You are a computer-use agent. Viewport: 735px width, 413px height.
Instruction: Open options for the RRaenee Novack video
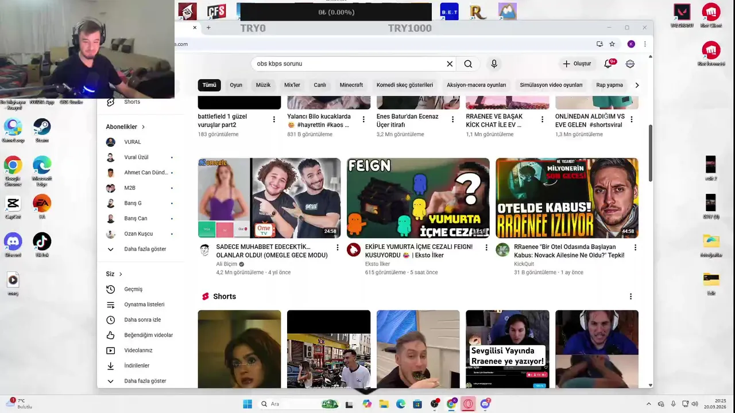[635, 247]
